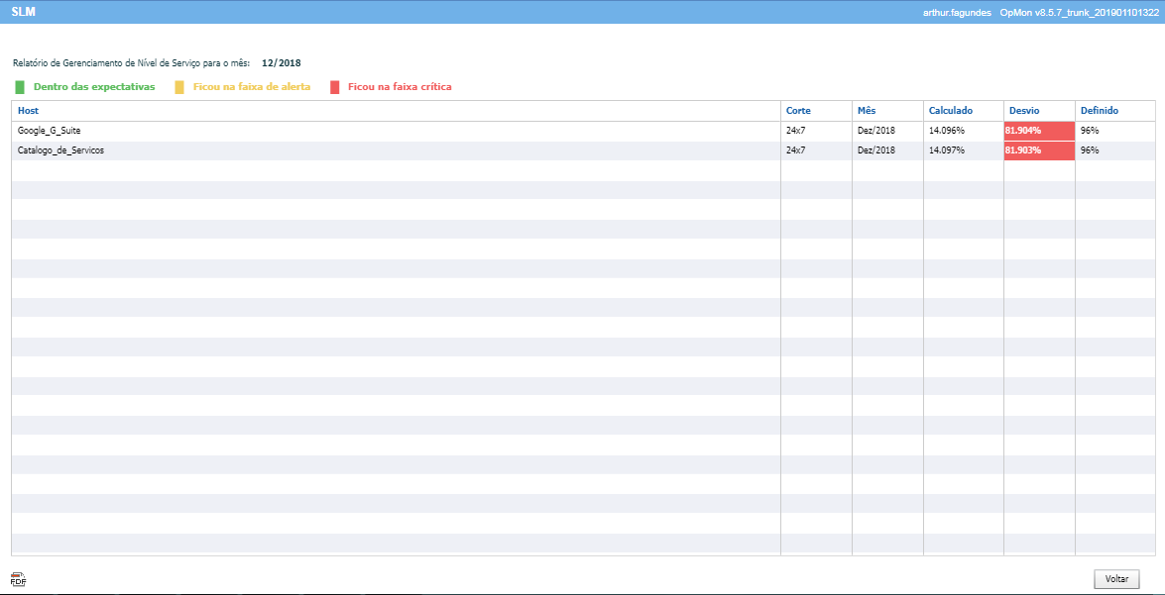Click the Dentro das expectativas legend text
1165x595 pixels.
[94, 87]
